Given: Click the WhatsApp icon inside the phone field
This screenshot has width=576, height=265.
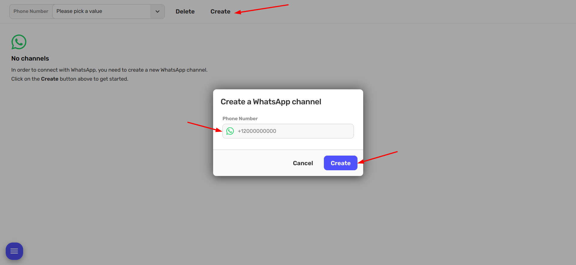Looking at the screenshot, I should pos(230,131).
